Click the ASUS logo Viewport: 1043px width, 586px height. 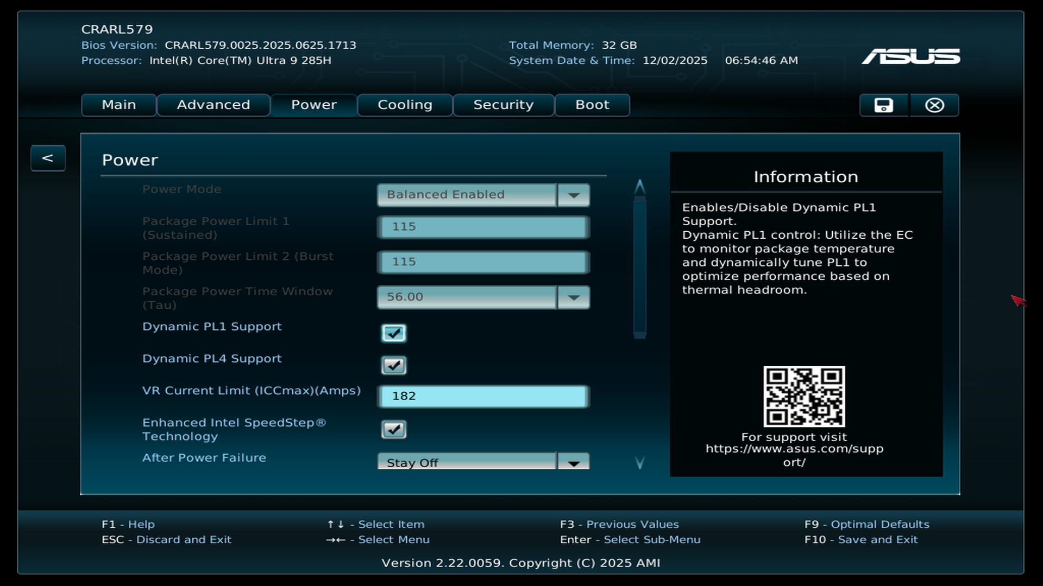click(910, 56)
